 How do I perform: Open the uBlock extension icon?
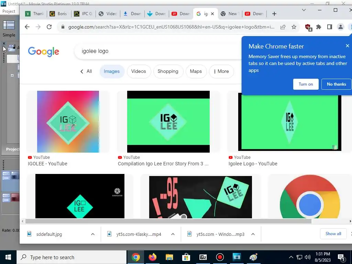click(308, 27)
